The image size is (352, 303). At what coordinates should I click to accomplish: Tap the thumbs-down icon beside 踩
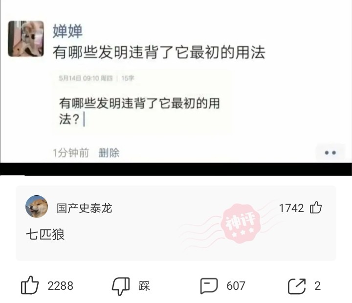121,286
